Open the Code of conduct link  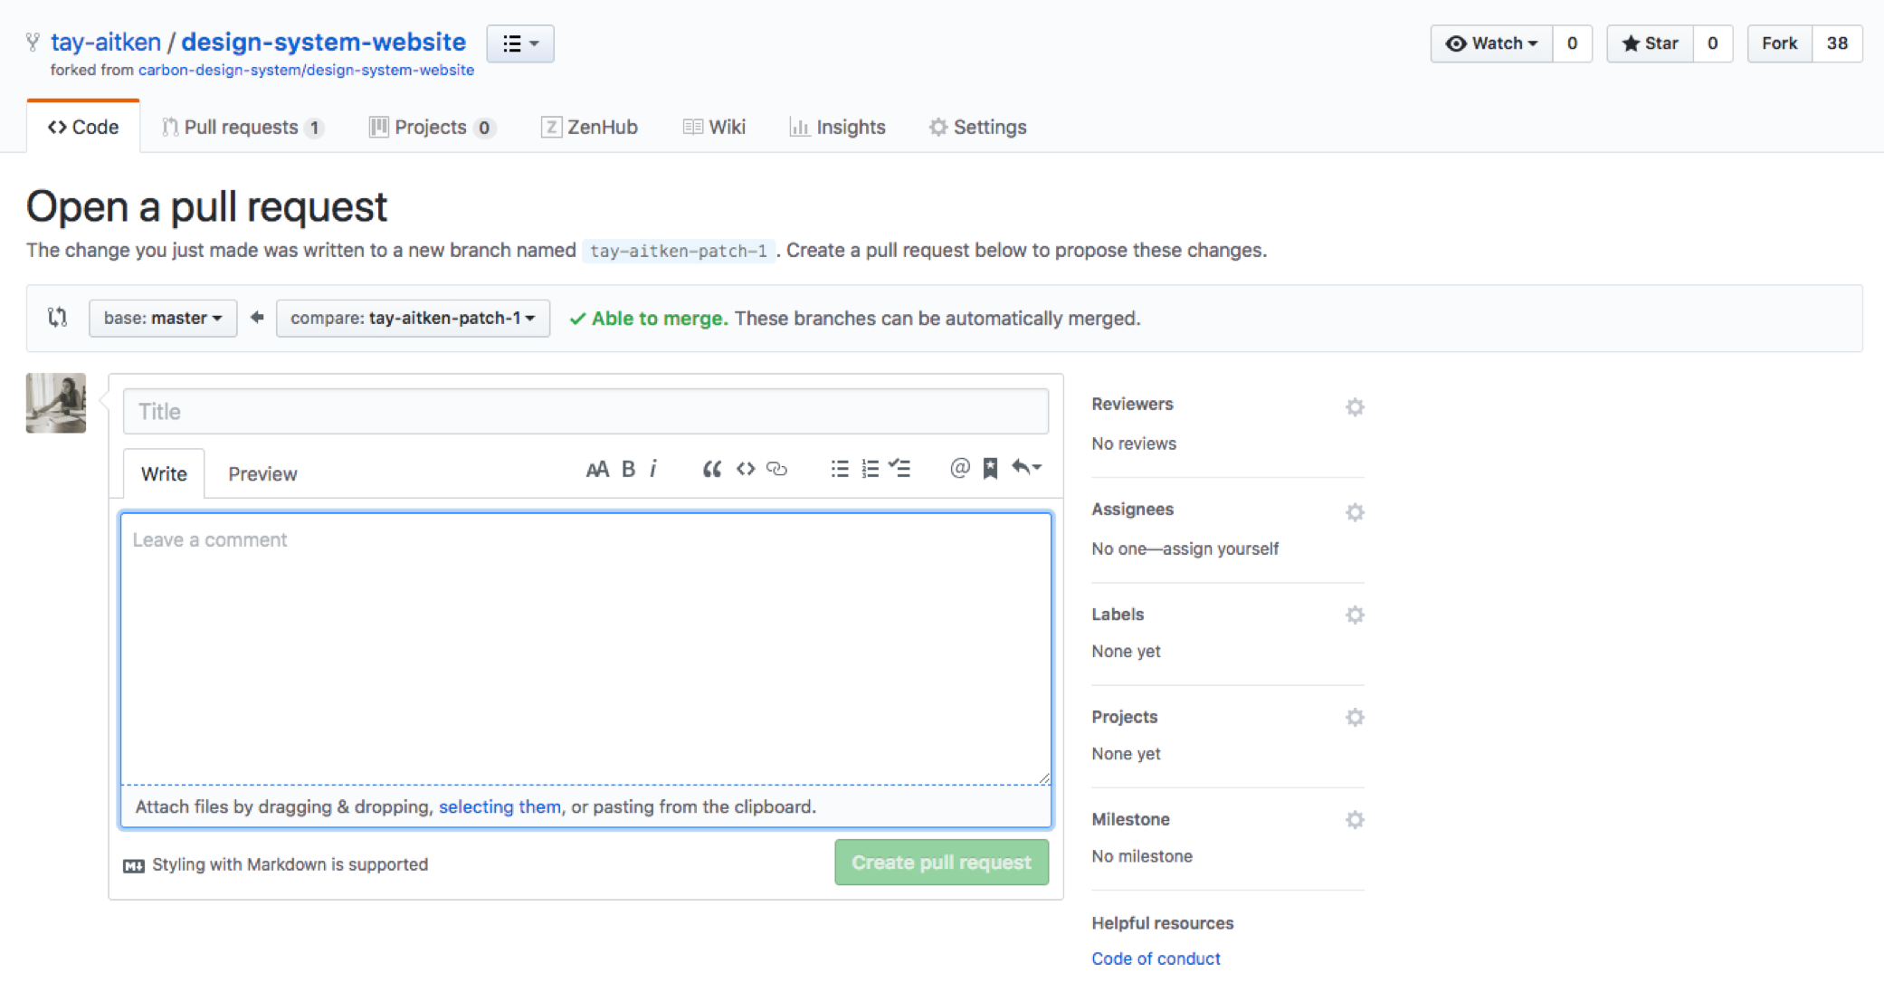coord(1156,959)
